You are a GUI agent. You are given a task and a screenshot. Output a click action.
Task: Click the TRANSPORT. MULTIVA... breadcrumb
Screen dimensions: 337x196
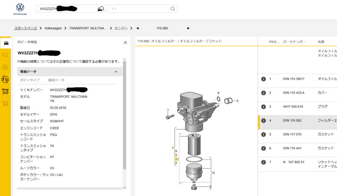click(x=88, y=28)
